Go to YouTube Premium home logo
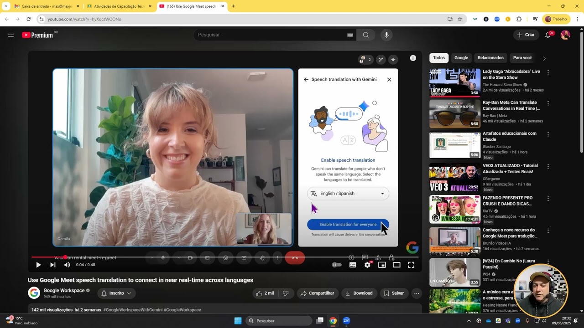 tap(37, 35)
